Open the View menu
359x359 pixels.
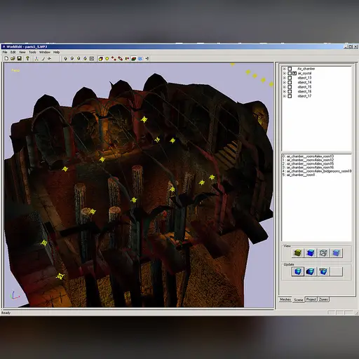pyautogui.click(x=22, y=52)
